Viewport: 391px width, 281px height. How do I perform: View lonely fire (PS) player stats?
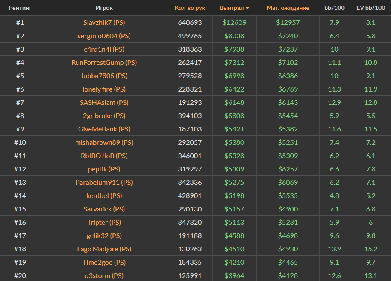(104, 89)
